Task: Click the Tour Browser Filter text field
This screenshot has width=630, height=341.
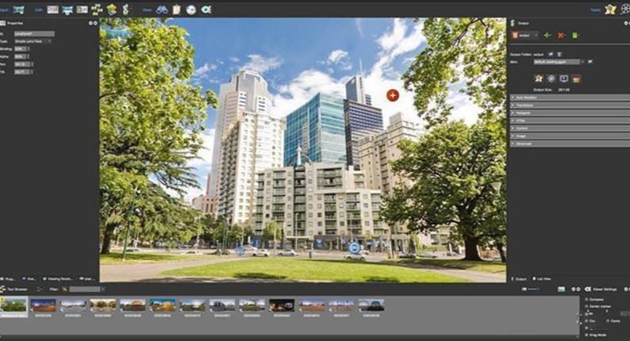Action: click(x=85, y=289)
